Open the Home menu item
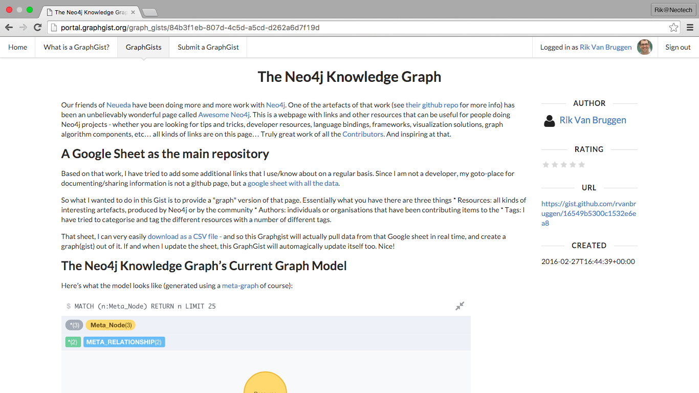 (17, 47)
